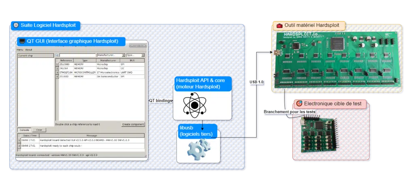
Task: Click the disc icon beside Suite Logiciel Hardsploit
Action: tap(16, 26)
